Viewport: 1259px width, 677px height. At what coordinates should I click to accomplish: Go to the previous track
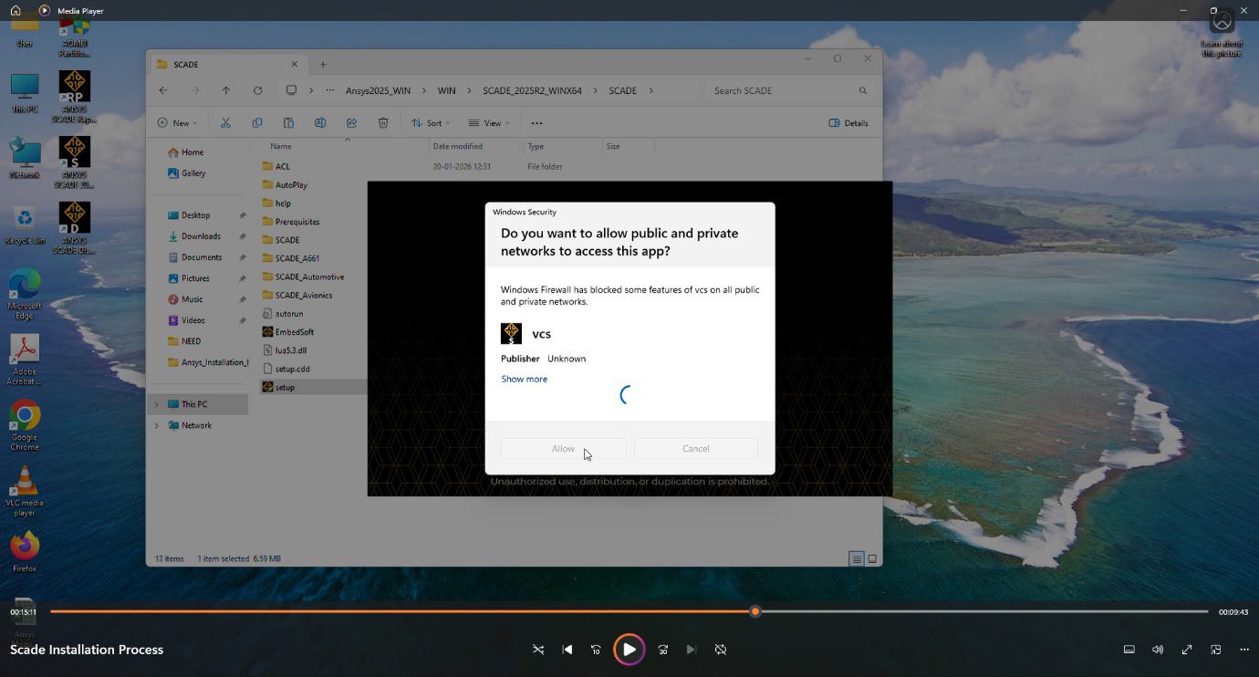point(567,650)
